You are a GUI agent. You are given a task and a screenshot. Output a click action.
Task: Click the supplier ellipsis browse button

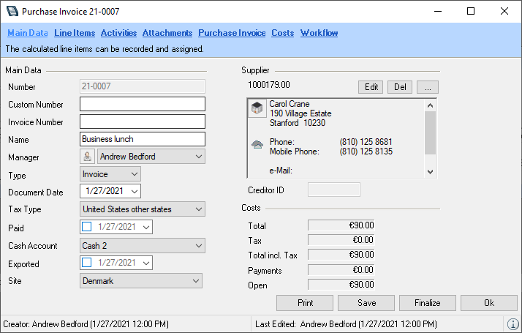tap(428, 87)
